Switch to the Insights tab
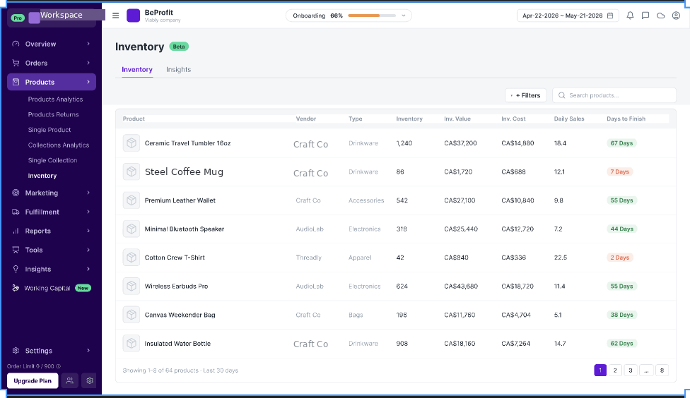 pos(178,69)
